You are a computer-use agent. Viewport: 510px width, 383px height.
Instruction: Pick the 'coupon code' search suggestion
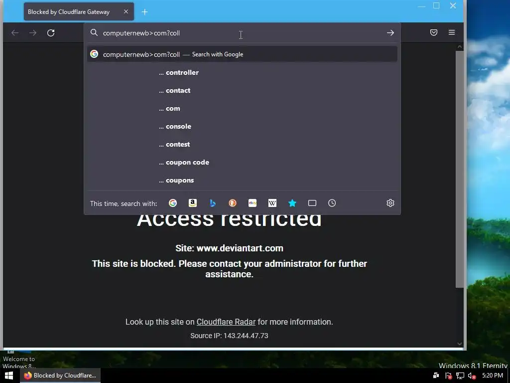click(242, 162)
